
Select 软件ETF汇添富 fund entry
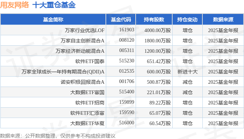(87, 113)
